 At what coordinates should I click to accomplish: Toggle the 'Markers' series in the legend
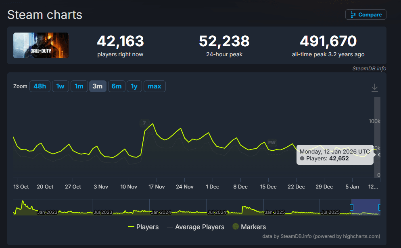[253, 227]
